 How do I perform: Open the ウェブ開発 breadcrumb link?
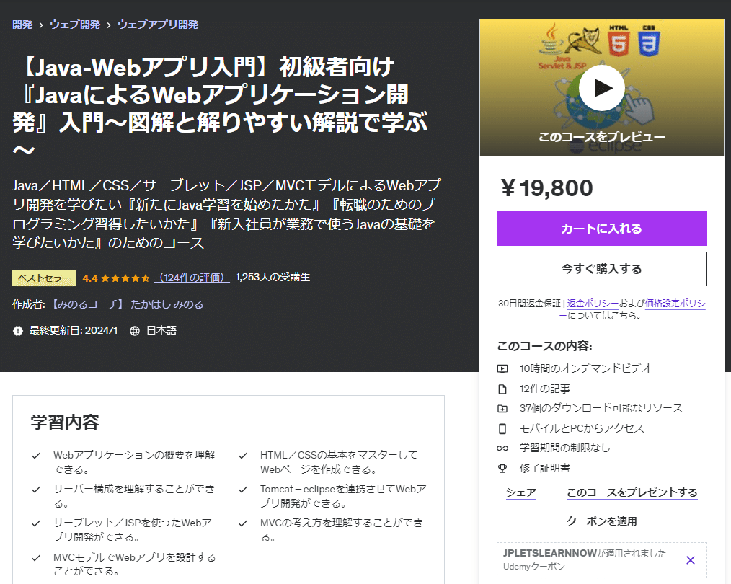coord(74,25)
